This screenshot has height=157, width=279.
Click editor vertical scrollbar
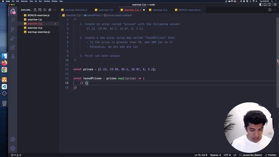click(x=278, y=62)
